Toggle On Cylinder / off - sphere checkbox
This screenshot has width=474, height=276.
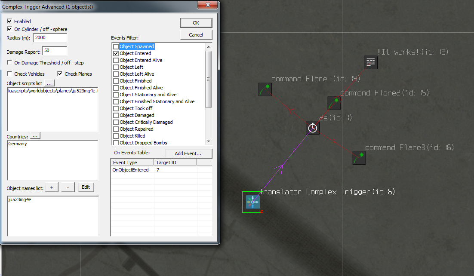(x=9, y=29)
